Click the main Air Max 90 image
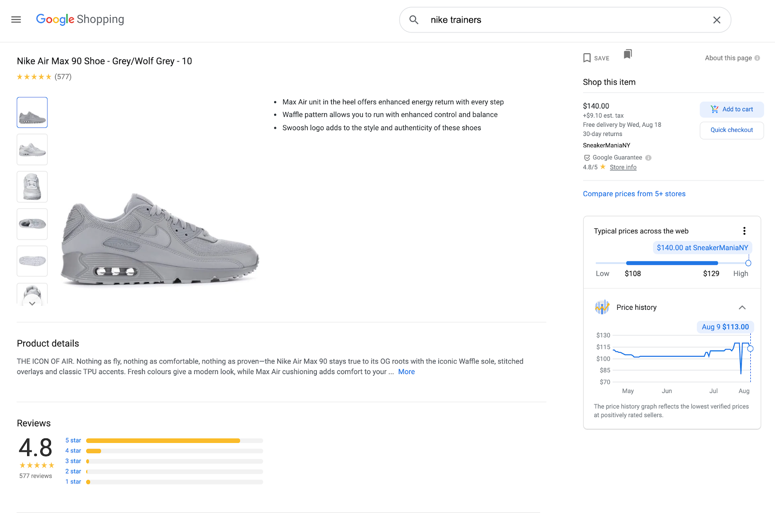 [x=160, y=240]
